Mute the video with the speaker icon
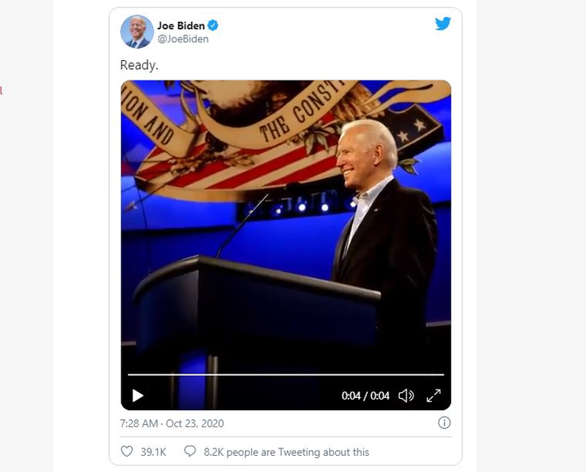The image size is (586, 472). click(406, 396)
